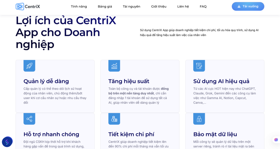This screenshot has width=280, height=149.
Task: Select Giới thiệu in the navbar
Action: pos(159,7)
